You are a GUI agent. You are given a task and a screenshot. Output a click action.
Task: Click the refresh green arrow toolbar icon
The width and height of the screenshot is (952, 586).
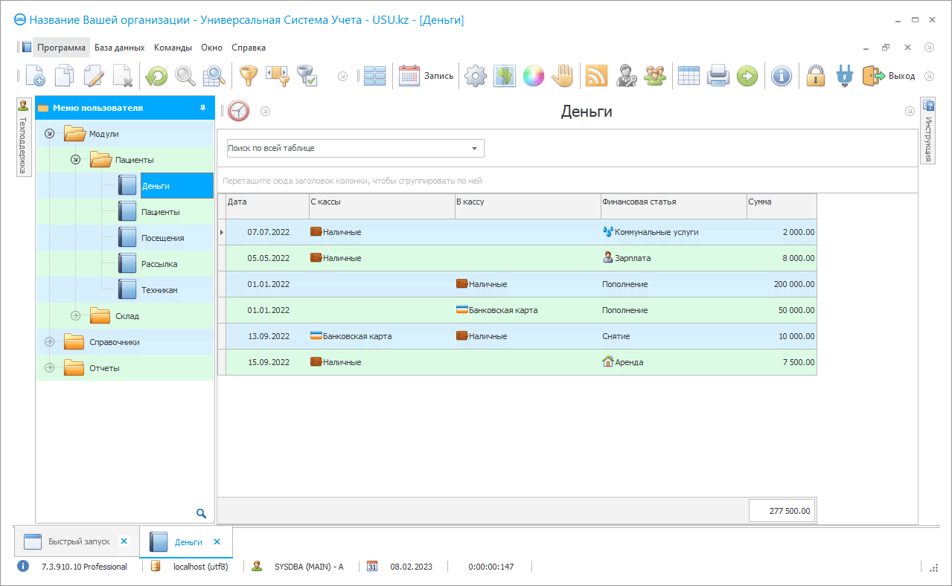156,76
